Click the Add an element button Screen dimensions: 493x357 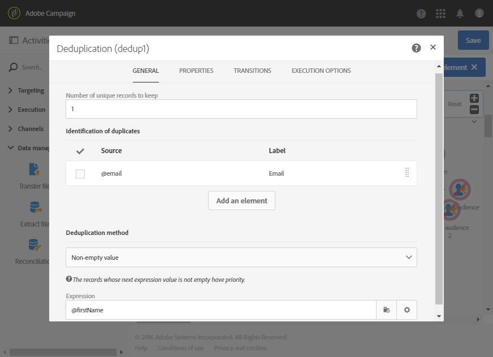[241, 201]
